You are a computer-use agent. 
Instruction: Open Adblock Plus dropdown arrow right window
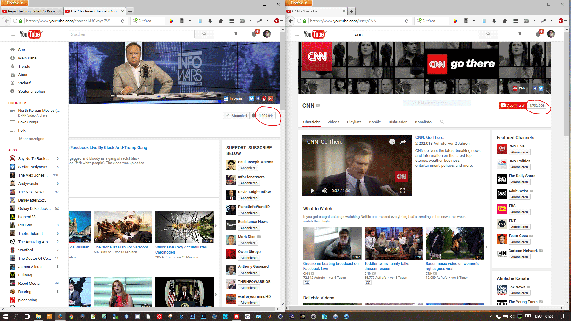[565, 21]
